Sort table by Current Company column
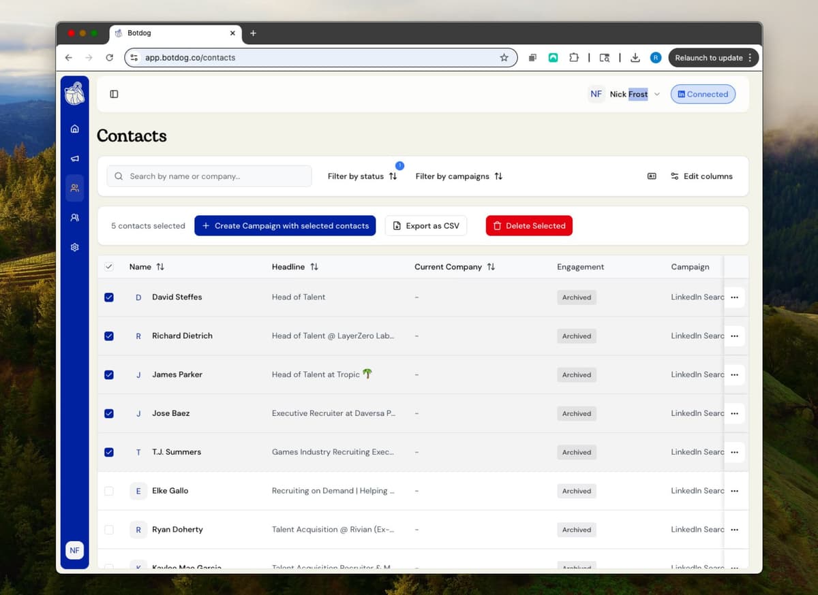818x595 pixels. pyautogui.click(x=455, y=267)
